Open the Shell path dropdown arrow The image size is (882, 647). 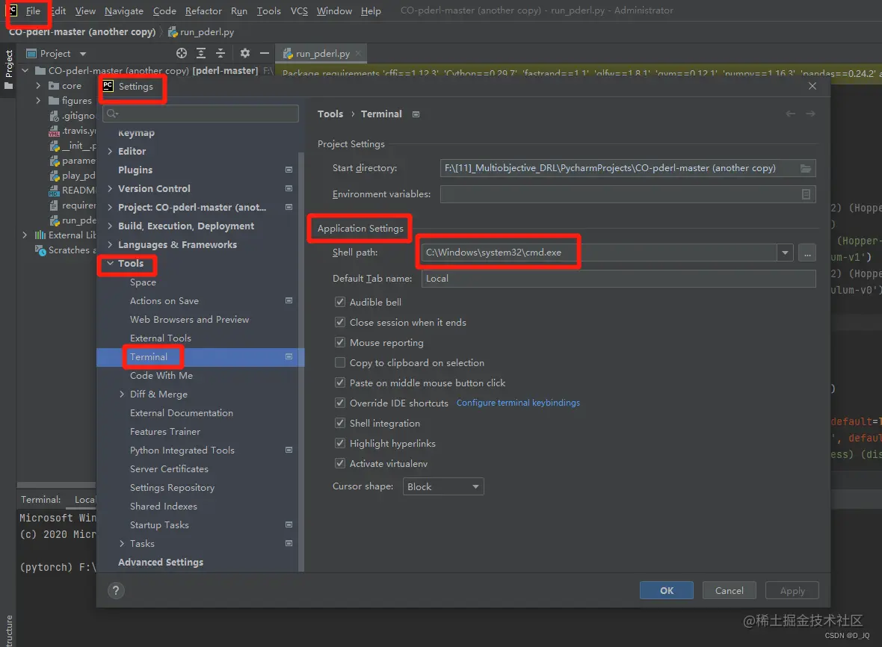785,253
